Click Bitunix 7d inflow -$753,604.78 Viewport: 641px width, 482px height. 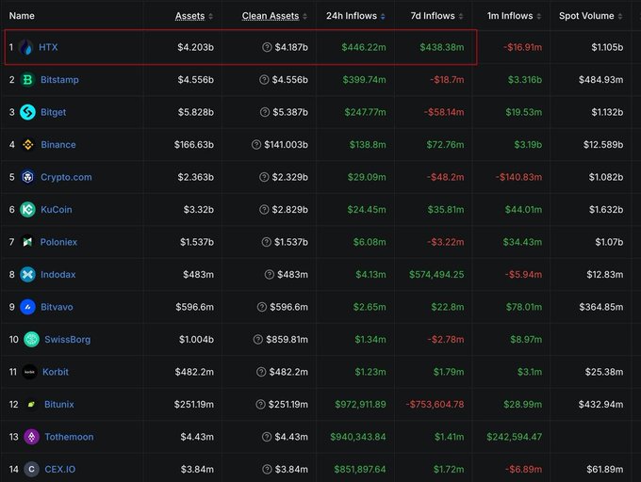point(435,405)
